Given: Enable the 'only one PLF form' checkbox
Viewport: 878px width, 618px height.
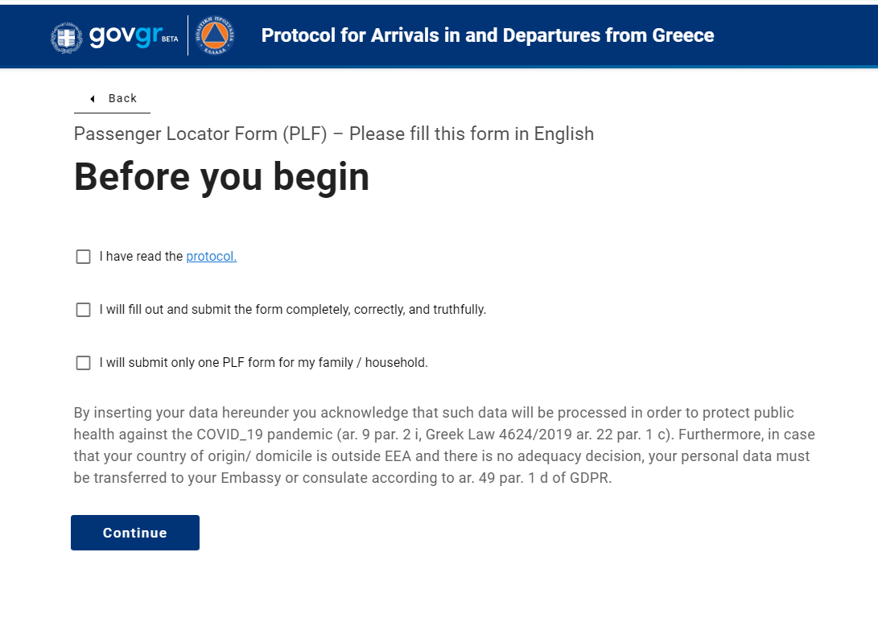Looking at the screenshot, I should [x=83, y=363].
